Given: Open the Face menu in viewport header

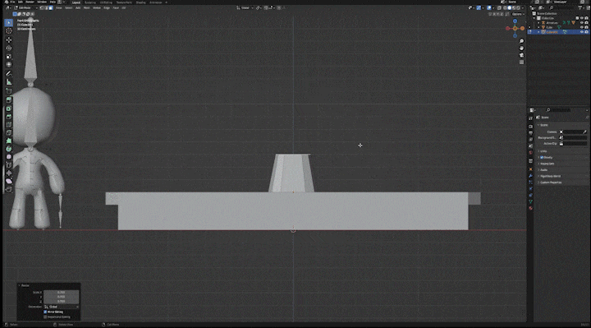Looking at the screenshot, I should point(116,7).
